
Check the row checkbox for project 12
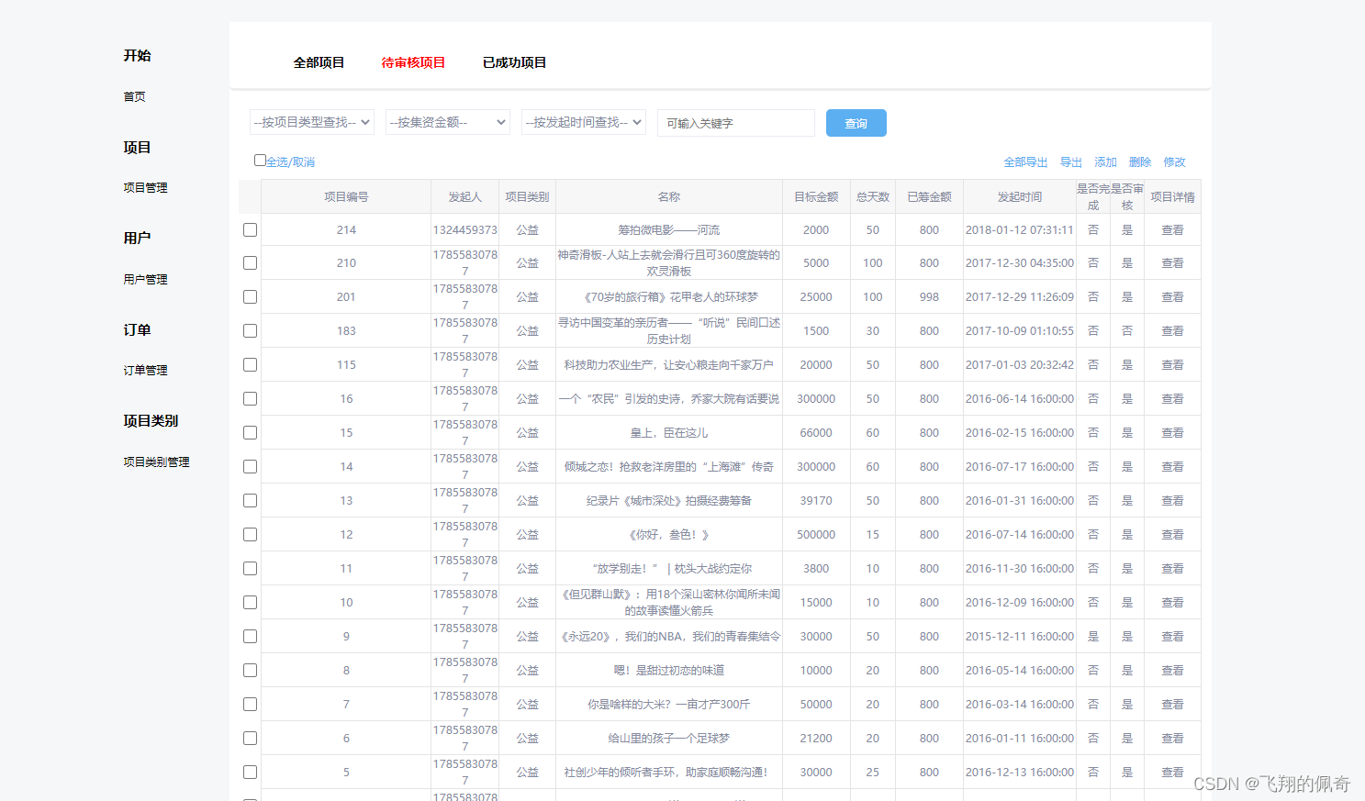pyautogui.click(x=250, y=534)
